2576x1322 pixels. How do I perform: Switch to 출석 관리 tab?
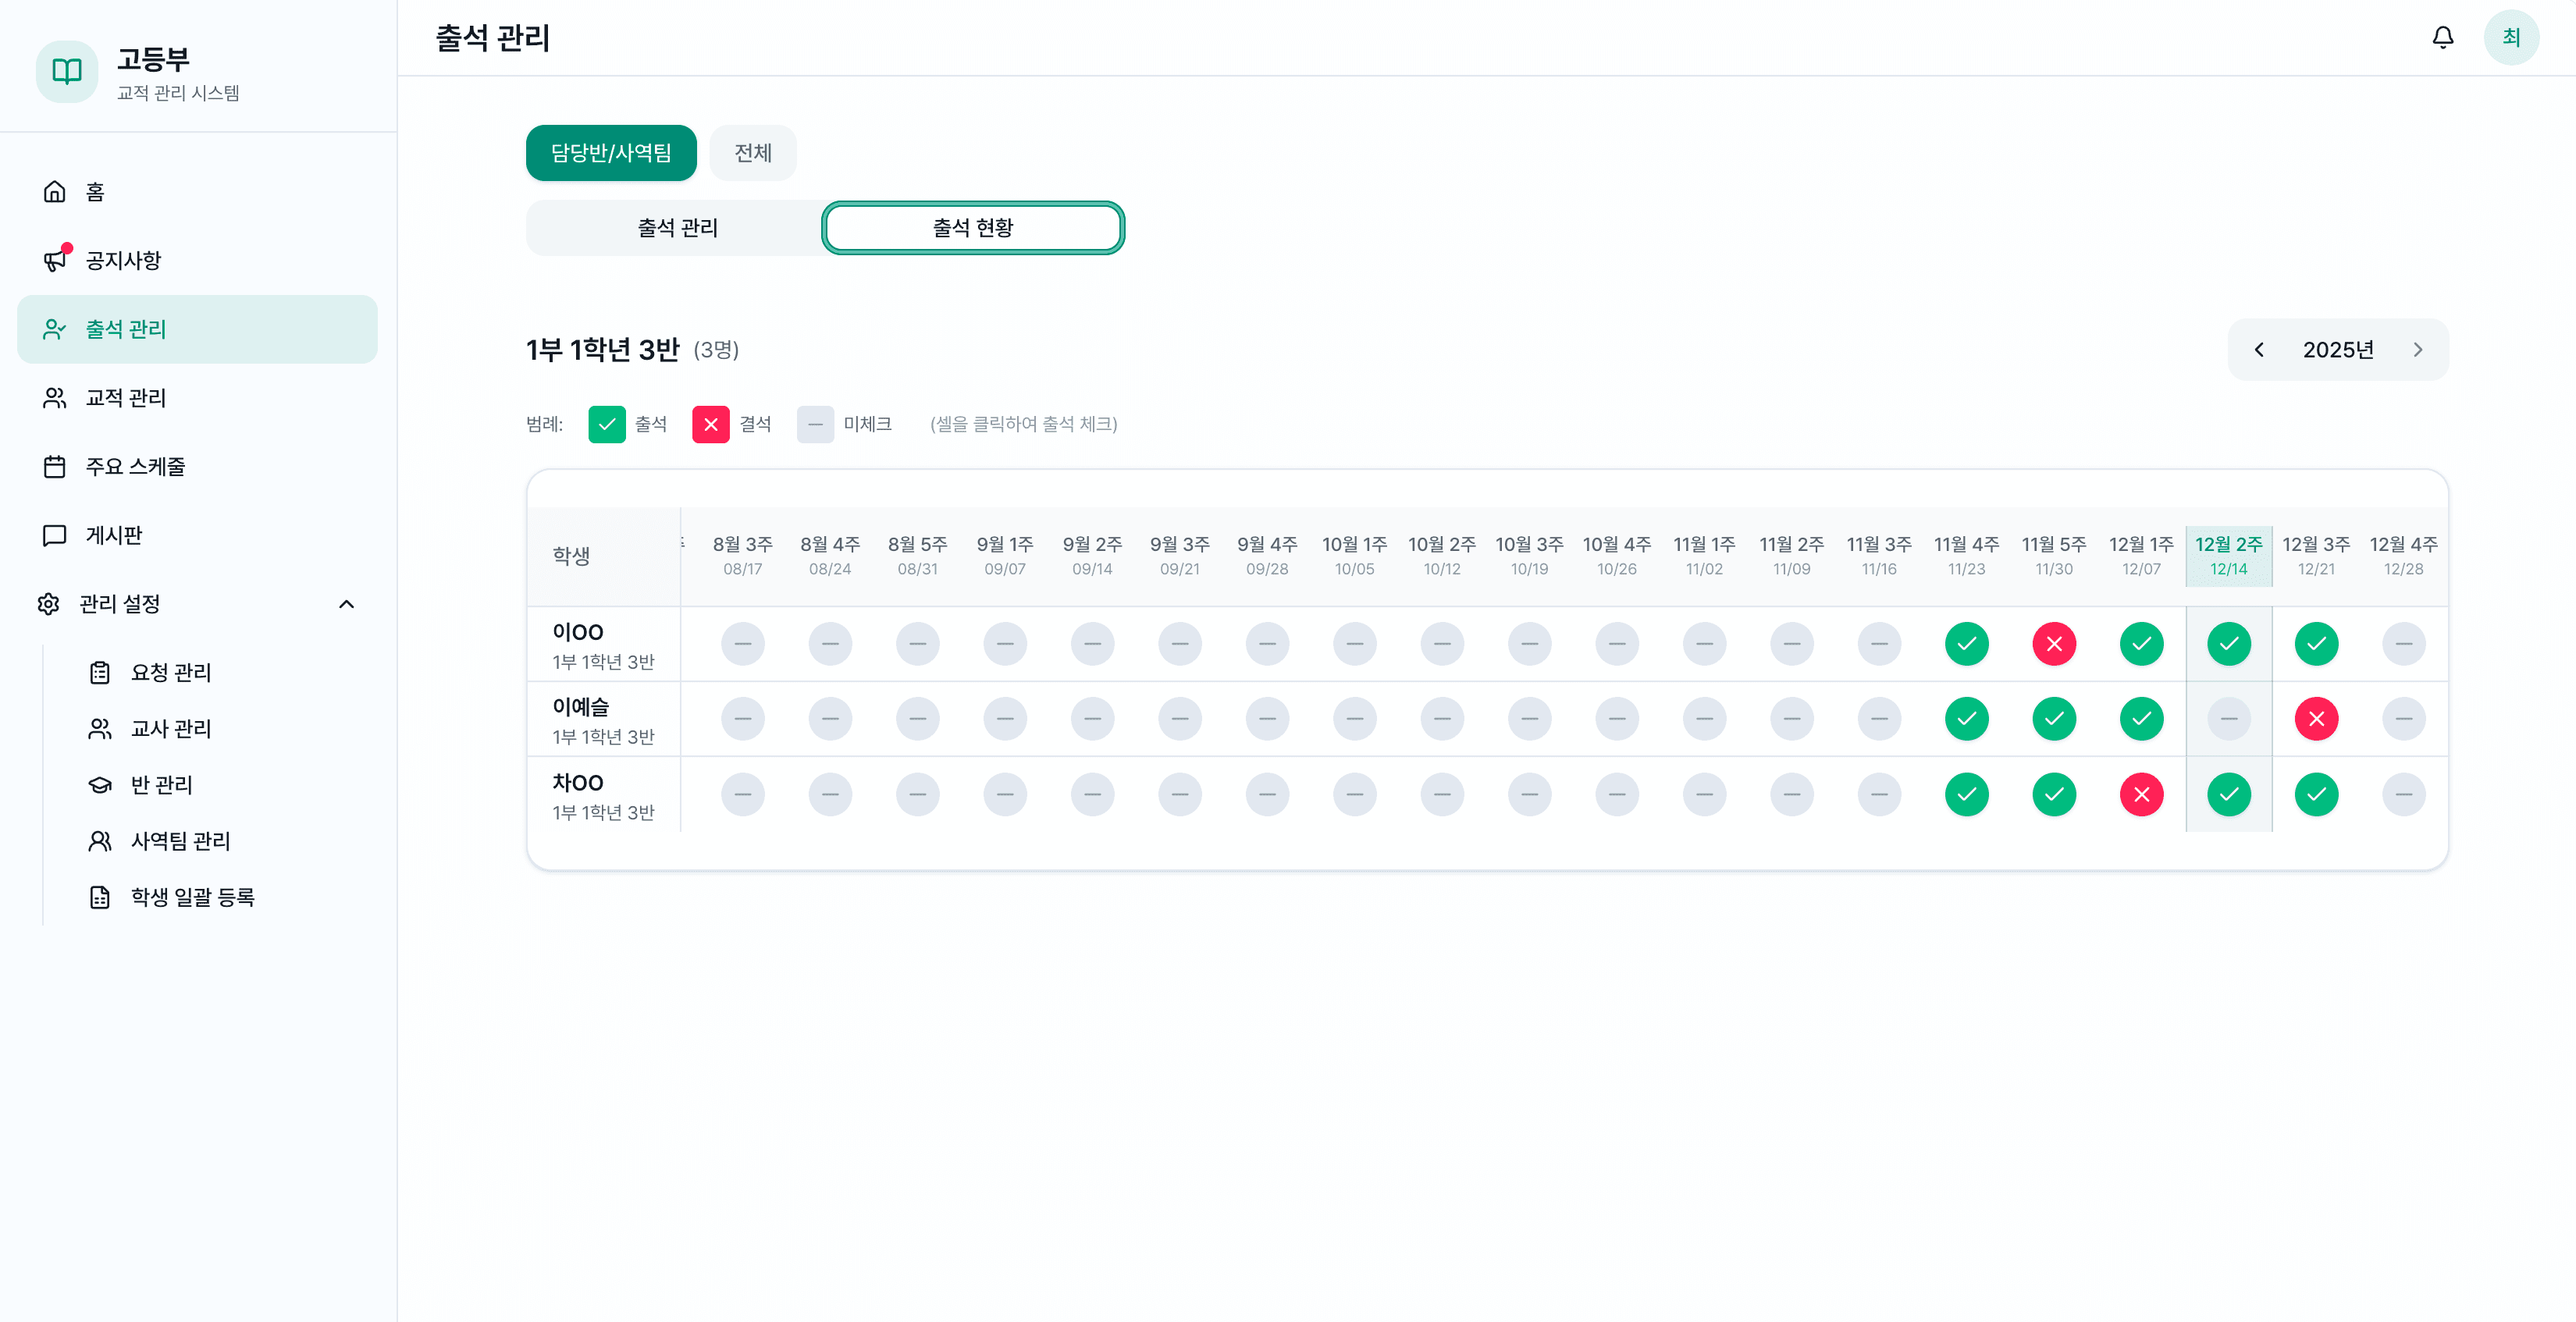[x=677, y=228]
